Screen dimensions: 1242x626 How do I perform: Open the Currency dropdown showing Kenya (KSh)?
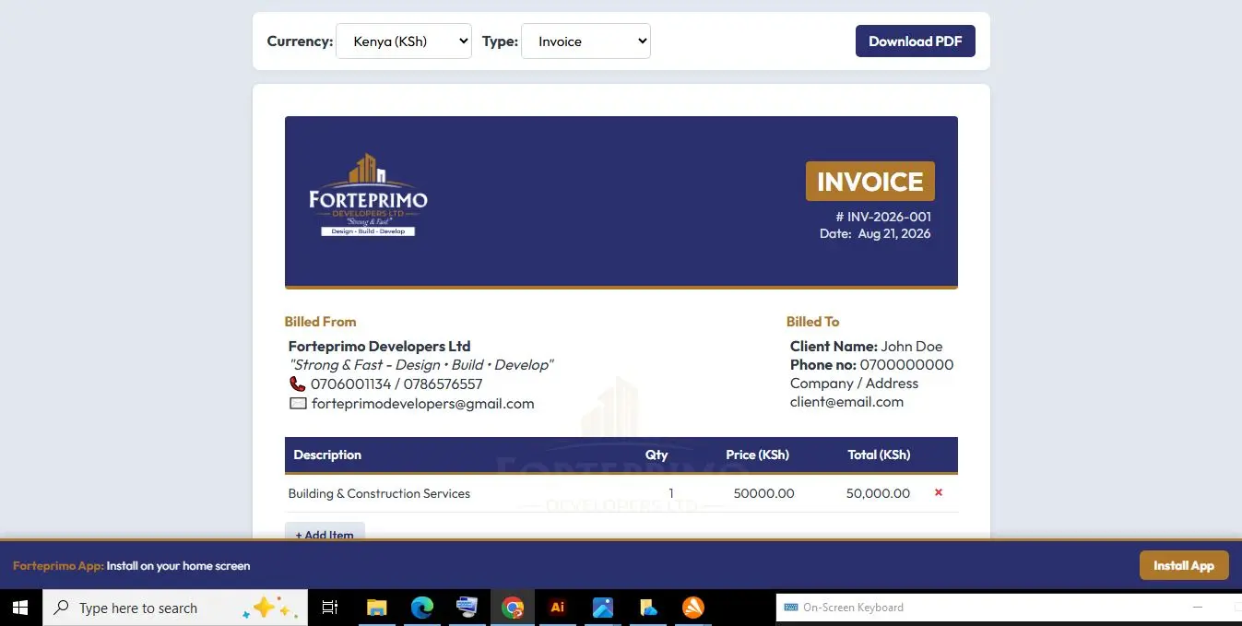tap(404, 41)
